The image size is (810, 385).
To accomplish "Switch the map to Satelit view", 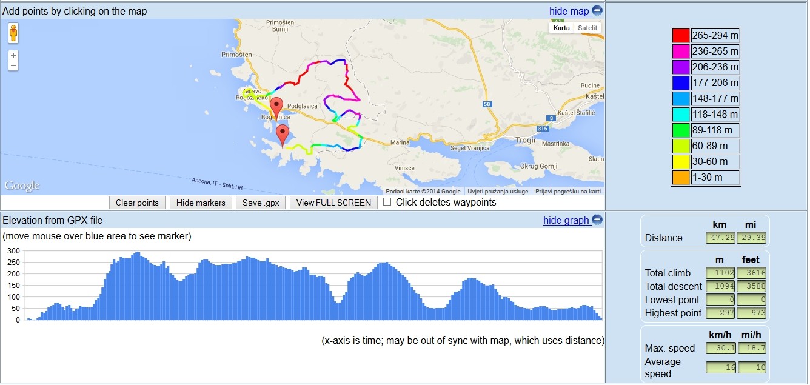I will click(x=587, y=28).
